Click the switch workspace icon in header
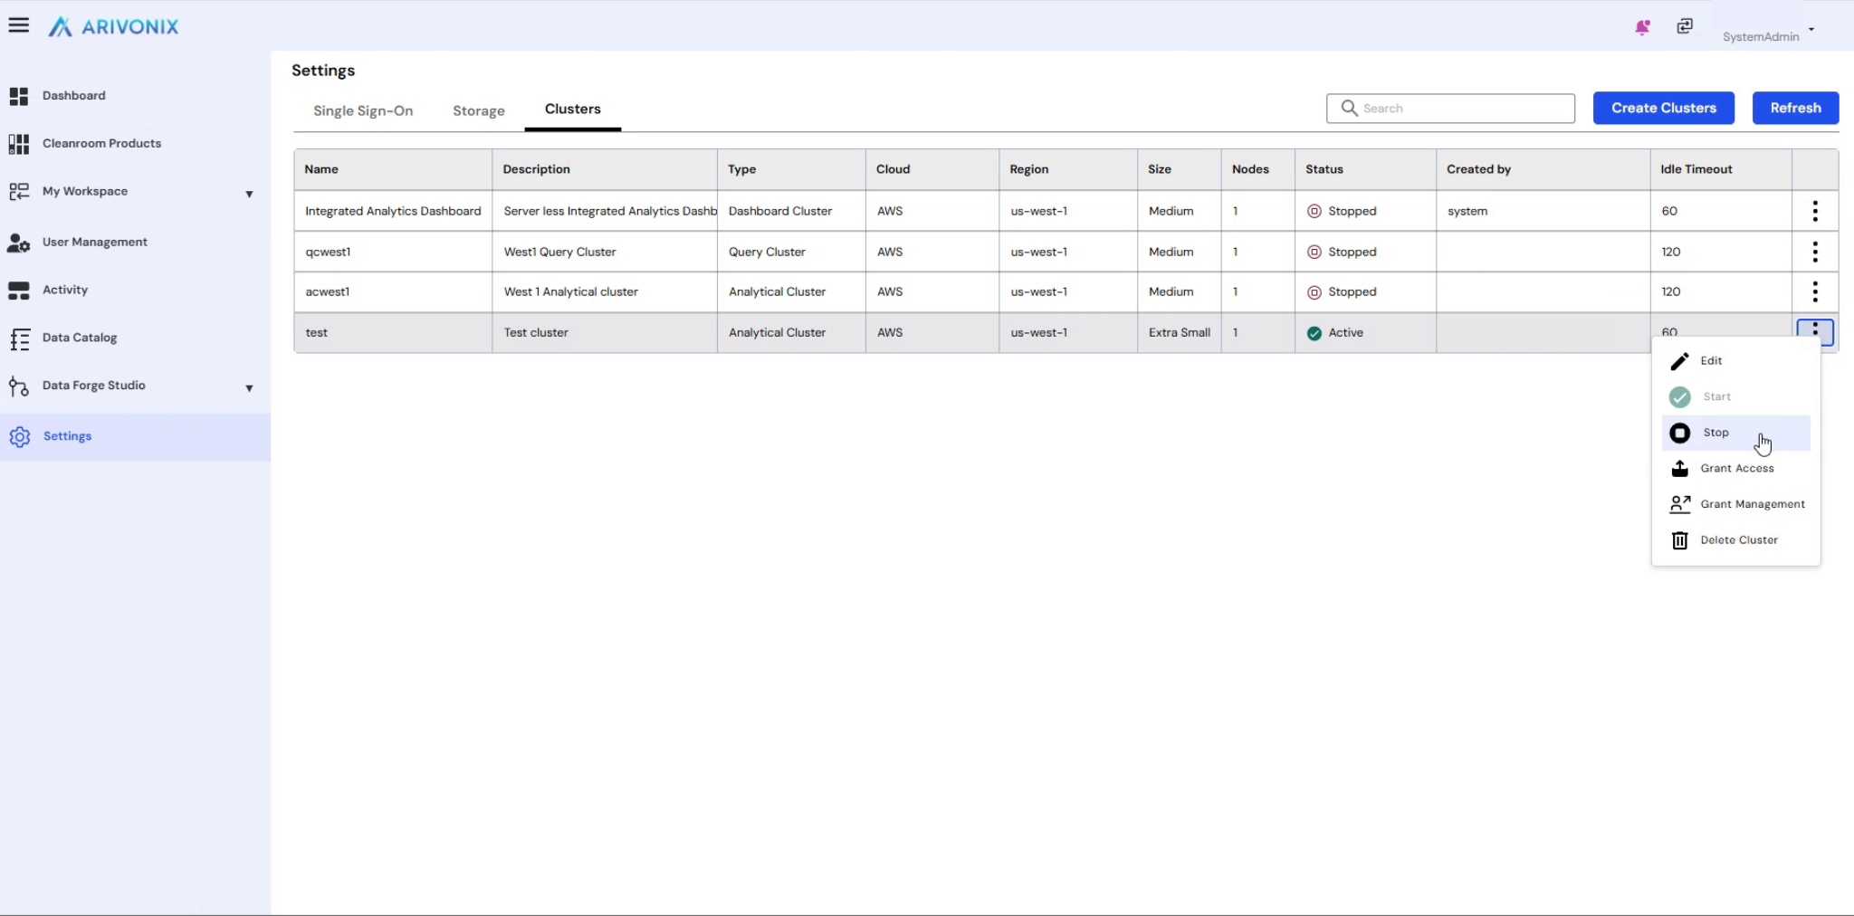The width and height of the screenshot is (1854, 916). pos(1685,26)
